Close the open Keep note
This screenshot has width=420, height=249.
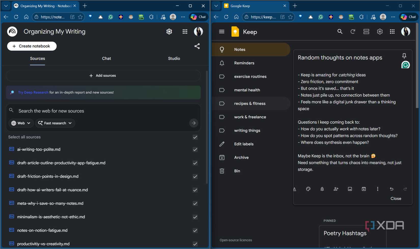coord(396,198)
